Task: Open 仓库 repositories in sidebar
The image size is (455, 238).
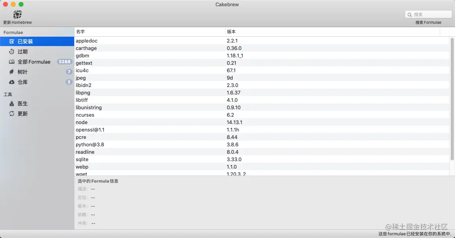Action: (x=37, y=82)
